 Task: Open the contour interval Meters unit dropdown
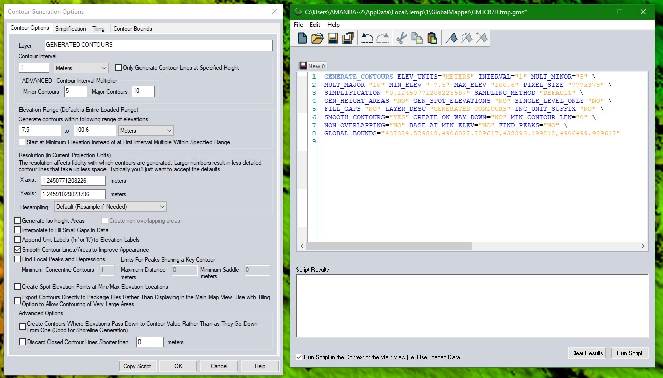81,68
